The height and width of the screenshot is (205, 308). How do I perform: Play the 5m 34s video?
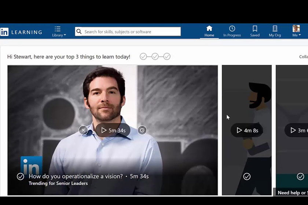click(x=113, y=130)
